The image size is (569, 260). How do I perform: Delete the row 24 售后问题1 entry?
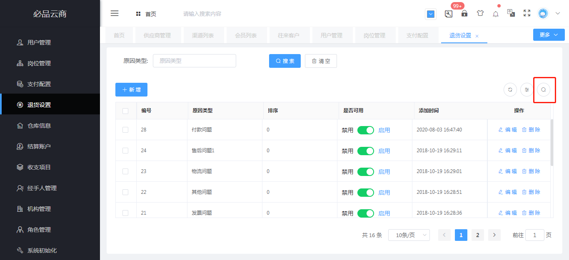[x=531, y=151]
